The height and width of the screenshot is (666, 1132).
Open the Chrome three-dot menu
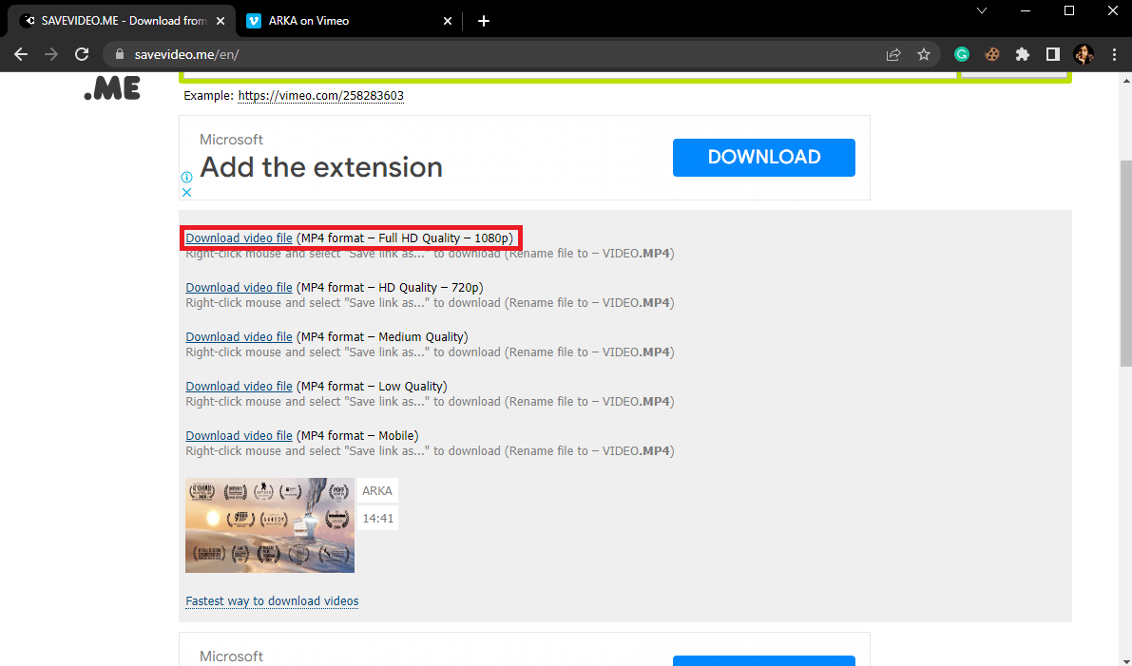1114,54
